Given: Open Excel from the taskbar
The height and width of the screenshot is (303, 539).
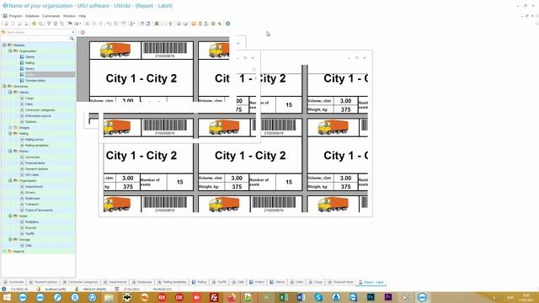Looking at the screenshot, I should [x=284, y=297].
